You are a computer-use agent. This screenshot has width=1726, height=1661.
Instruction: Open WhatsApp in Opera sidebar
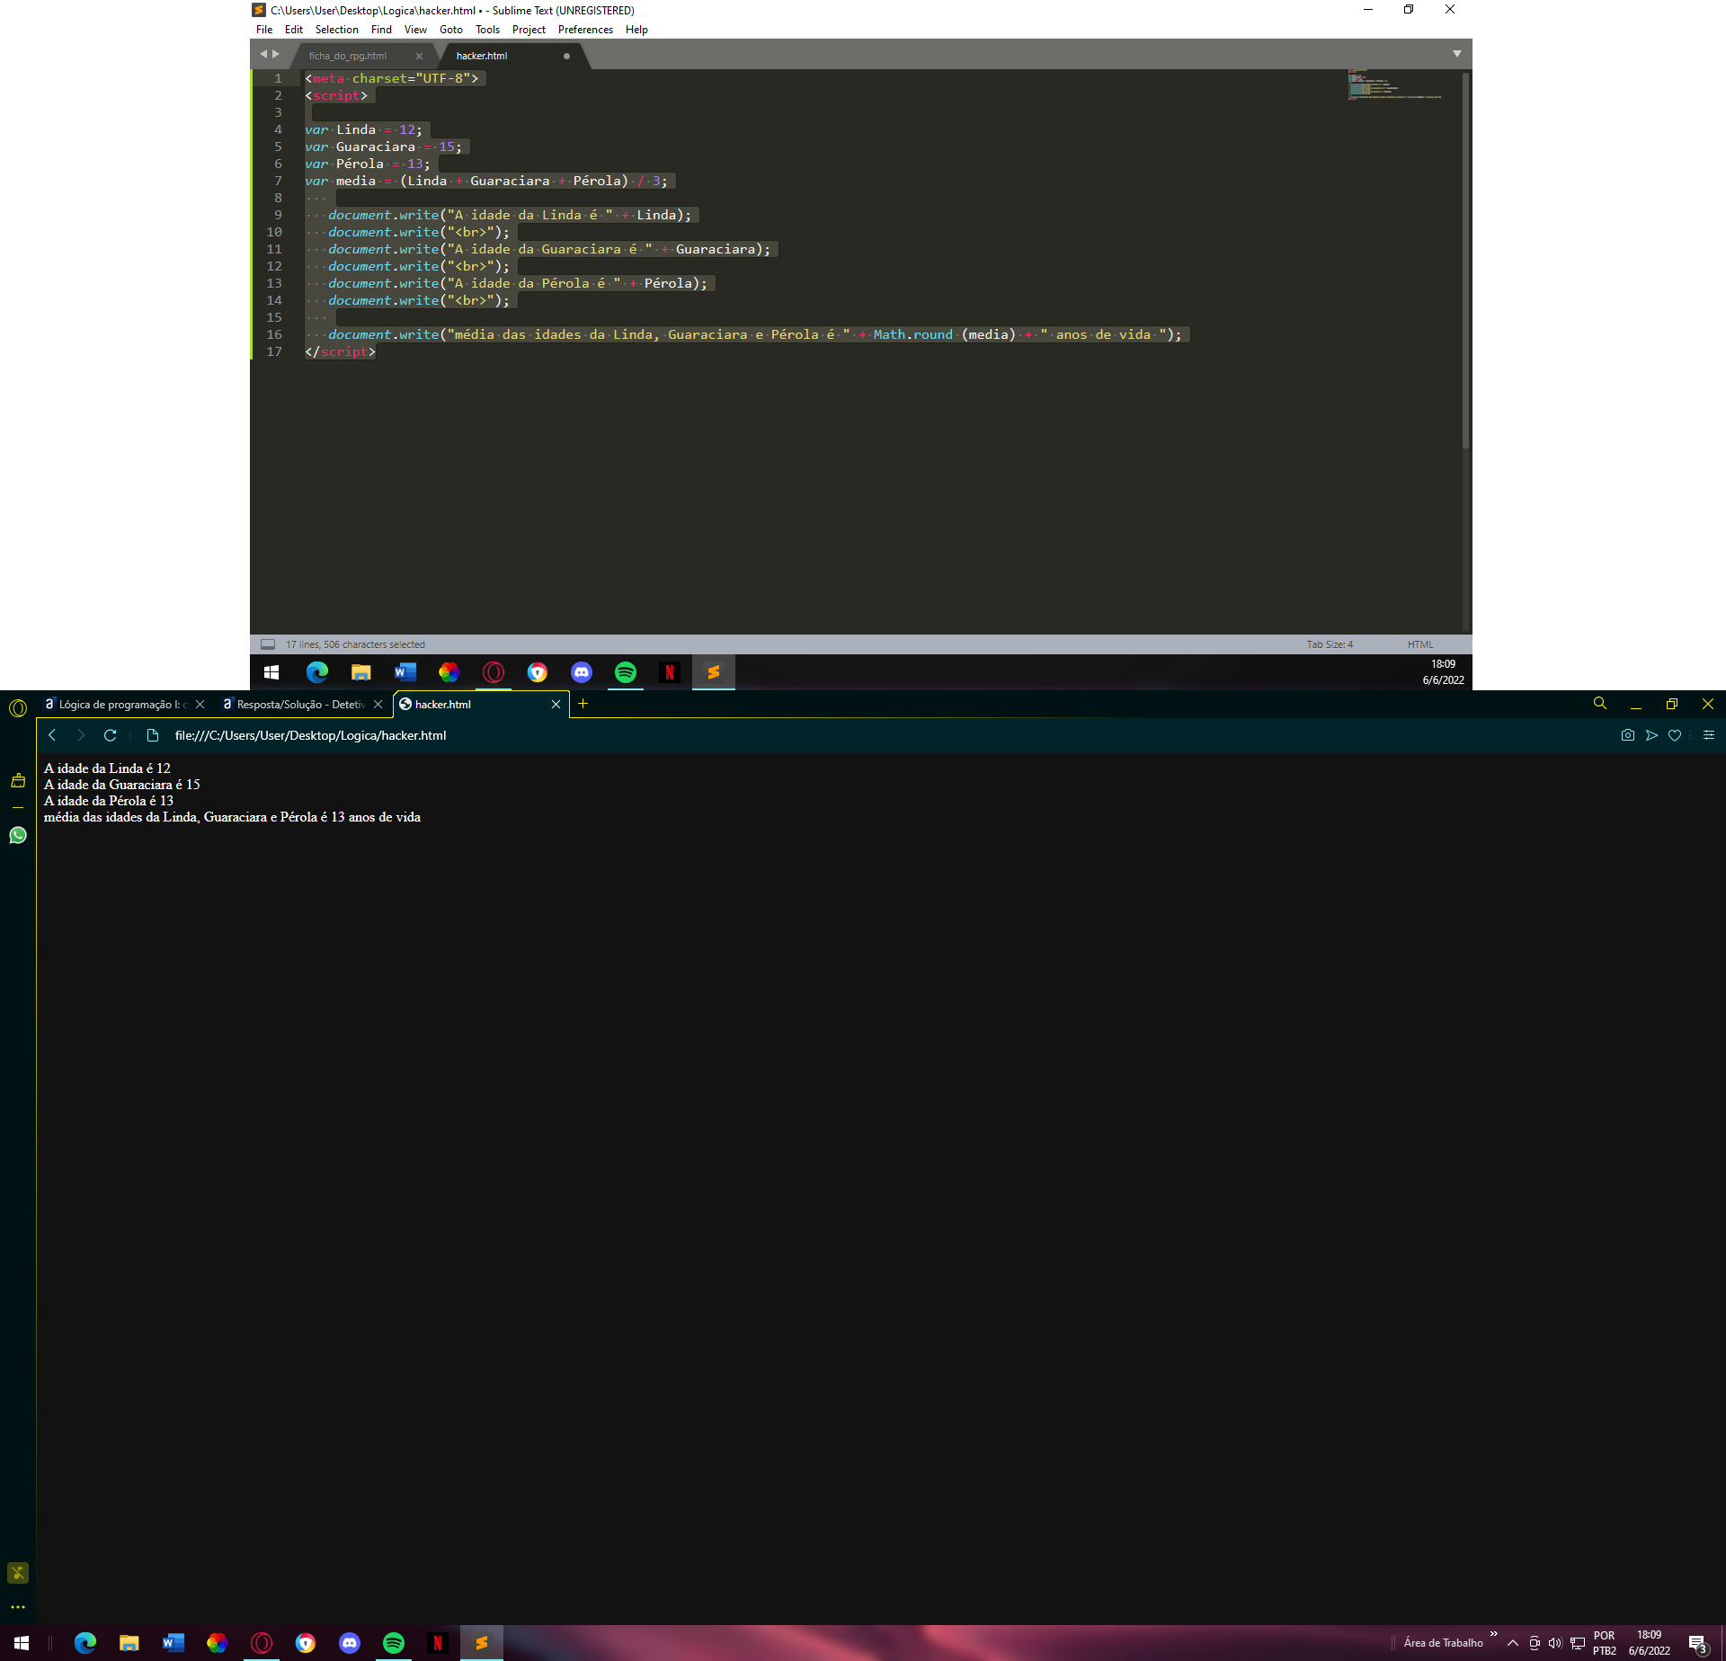[x=18, y=835]
